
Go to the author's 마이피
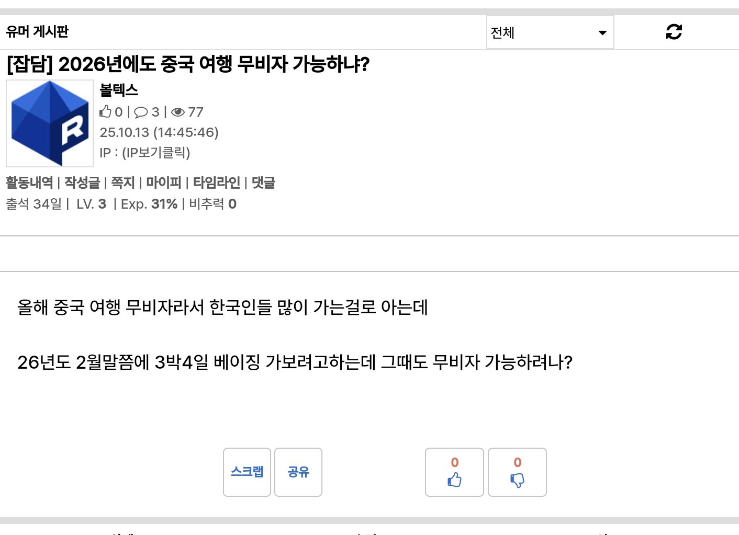[163, 183]
